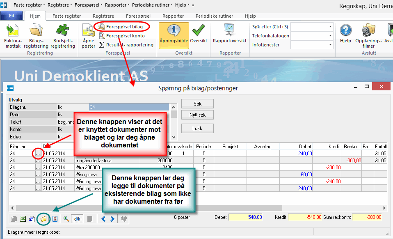Customize quick access toolbar arrow

pyautogui.click(x=193, y=5)
